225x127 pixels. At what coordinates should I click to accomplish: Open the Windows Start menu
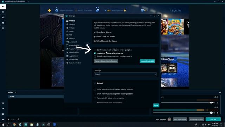pyautogui.click(x=3, y=125)
